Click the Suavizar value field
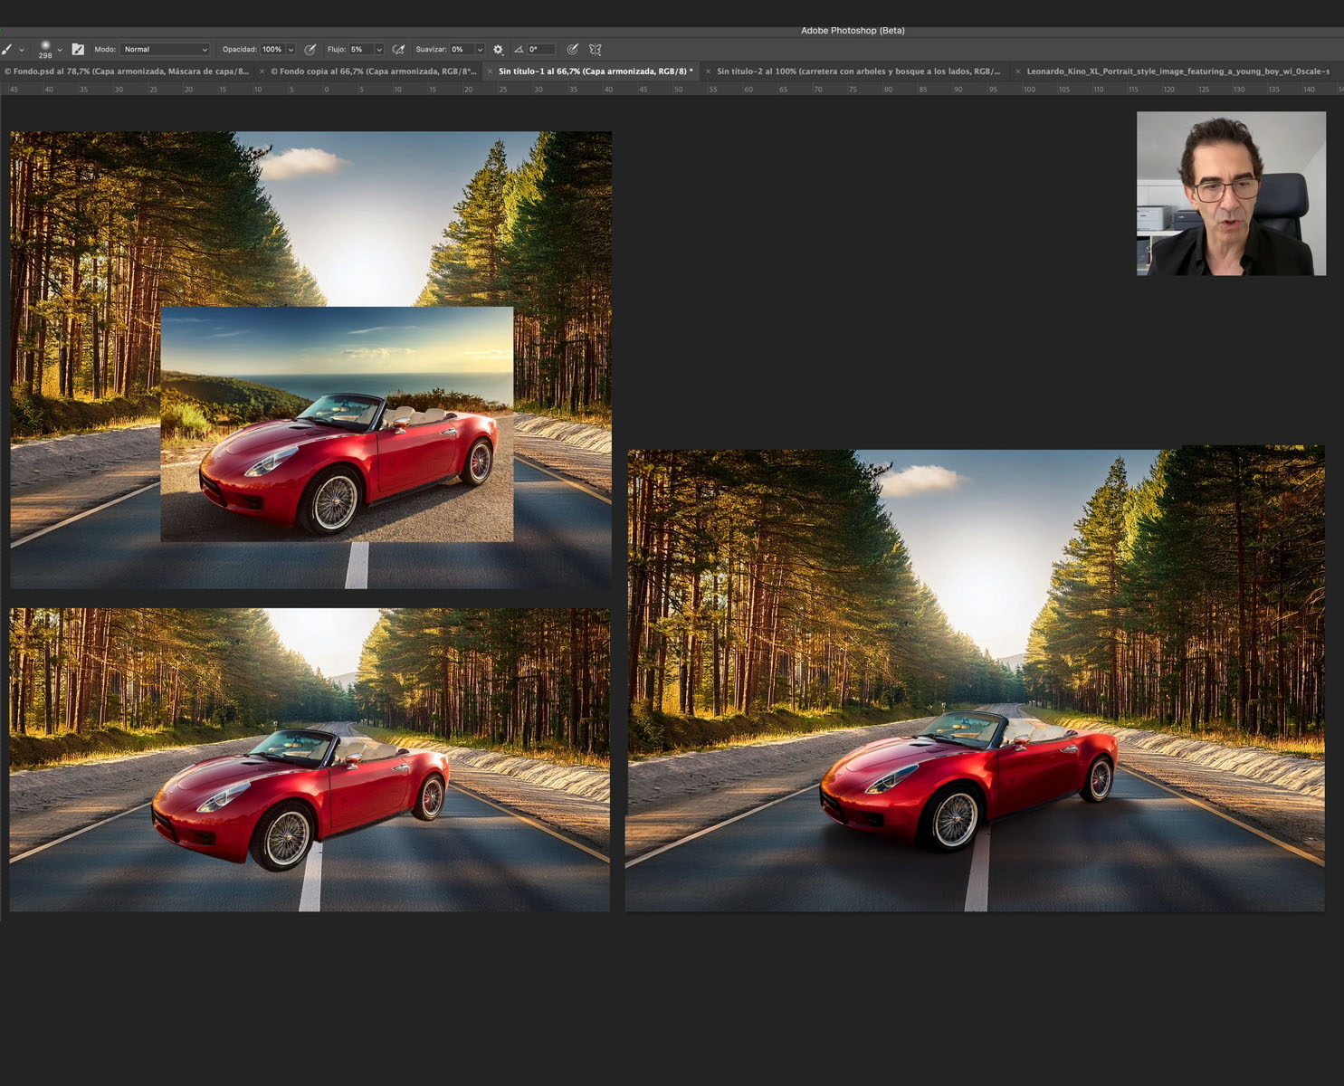The image size is (1344, 1086). click(x=462, y=50)
